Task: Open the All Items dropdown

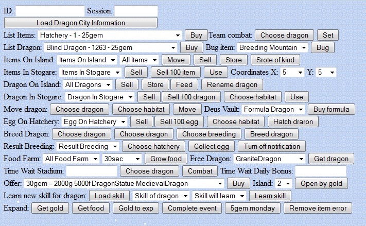Action: pyautogui.click(x=139, y=60)
